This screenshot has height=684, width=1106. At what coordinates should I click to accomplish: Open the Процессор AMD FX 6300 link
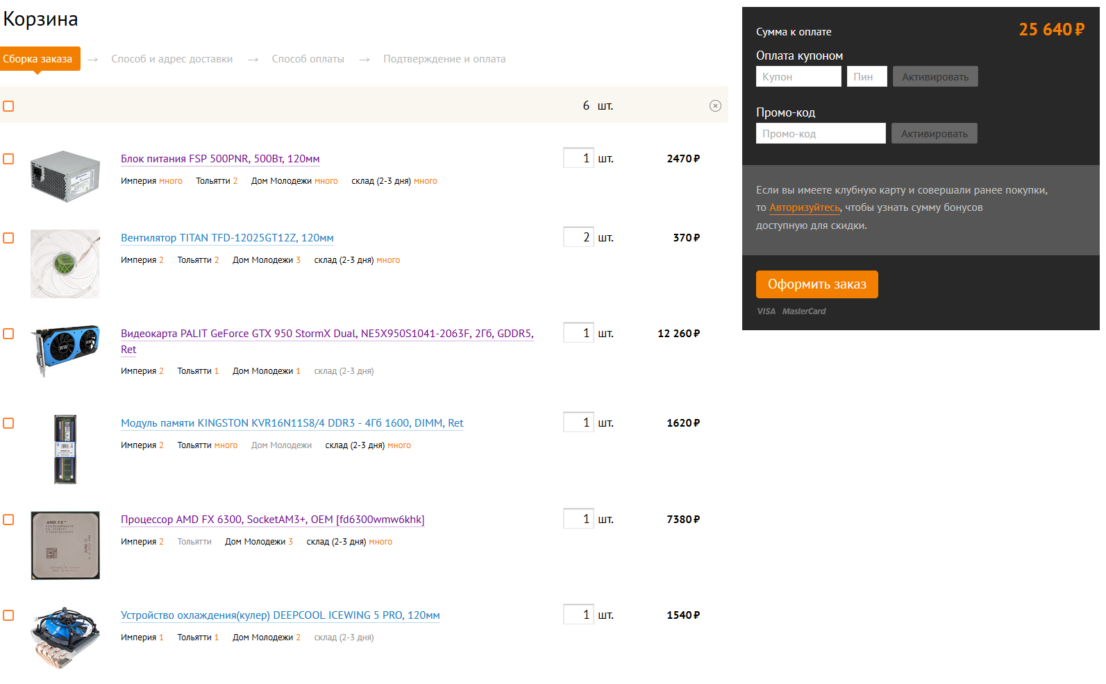point(273,520)
